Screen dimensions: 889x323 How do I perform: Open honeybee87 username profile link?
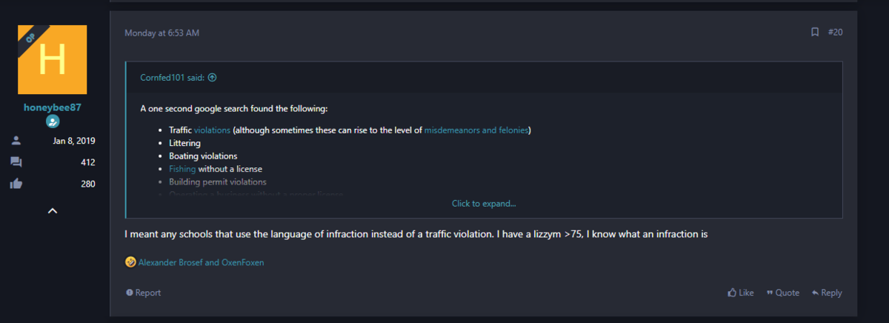pyautogui.click(x=52, y=107)
